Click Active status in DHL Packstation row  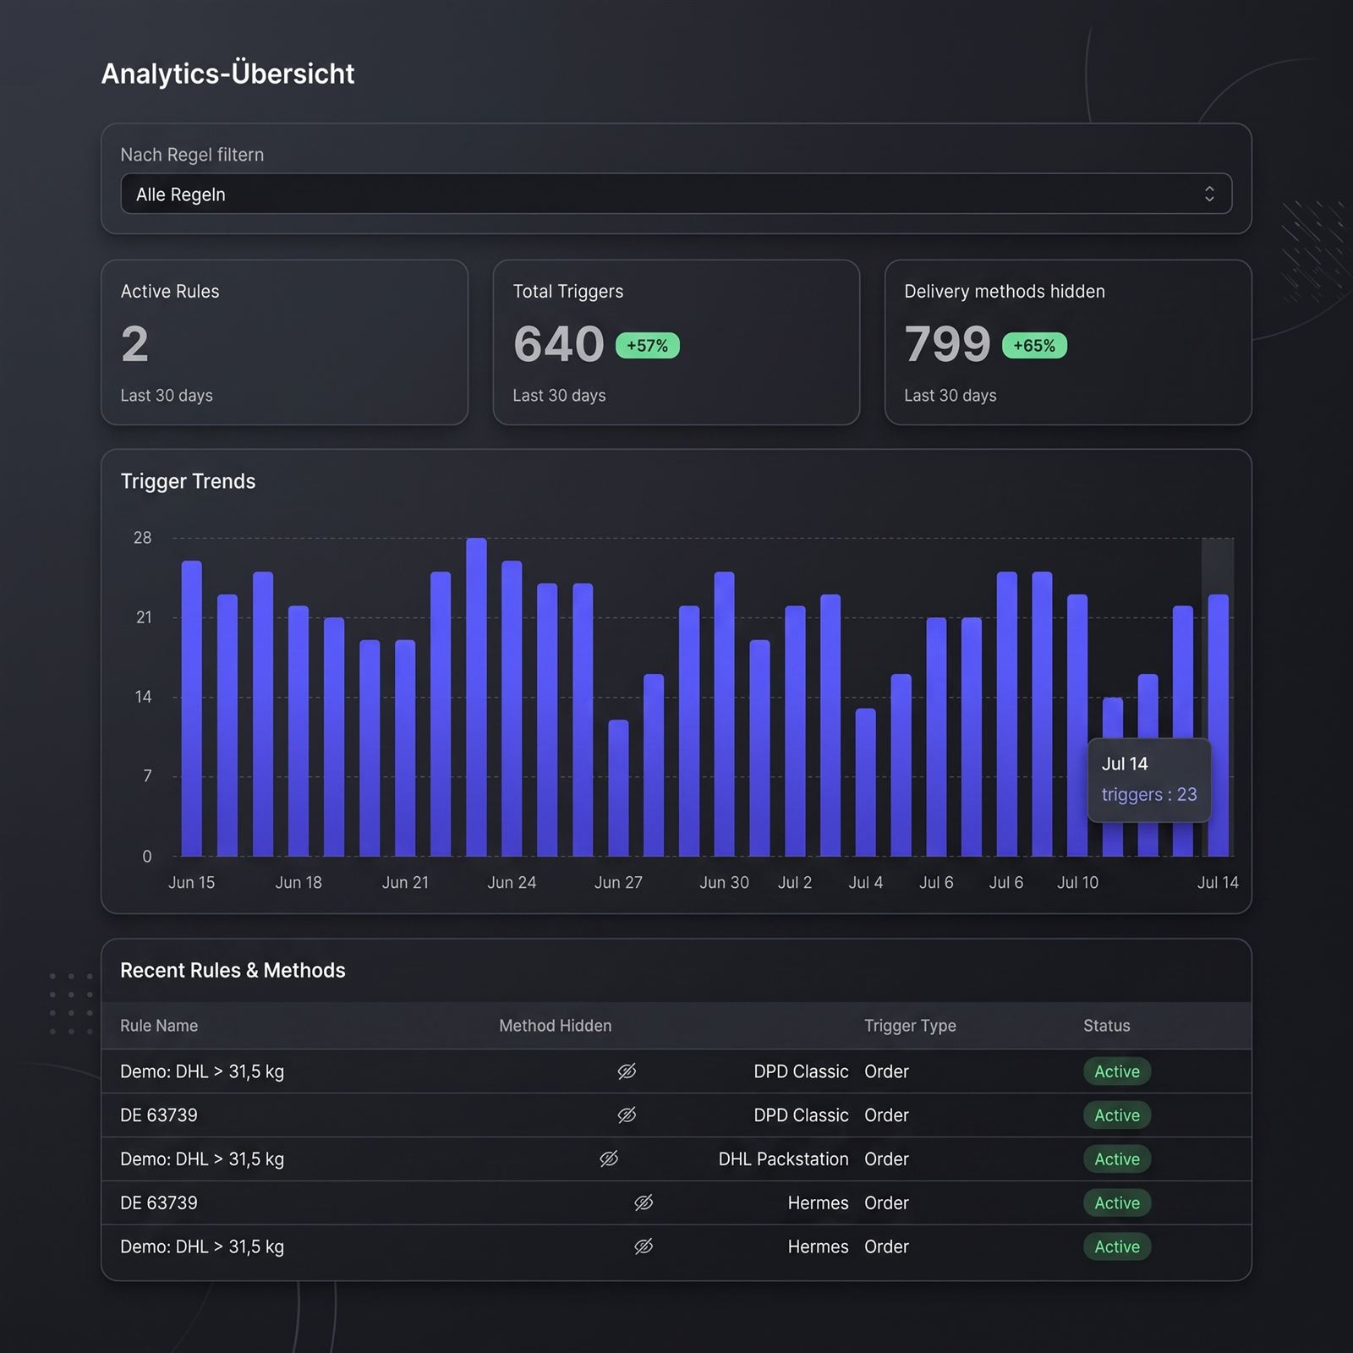point(1117,1159)
